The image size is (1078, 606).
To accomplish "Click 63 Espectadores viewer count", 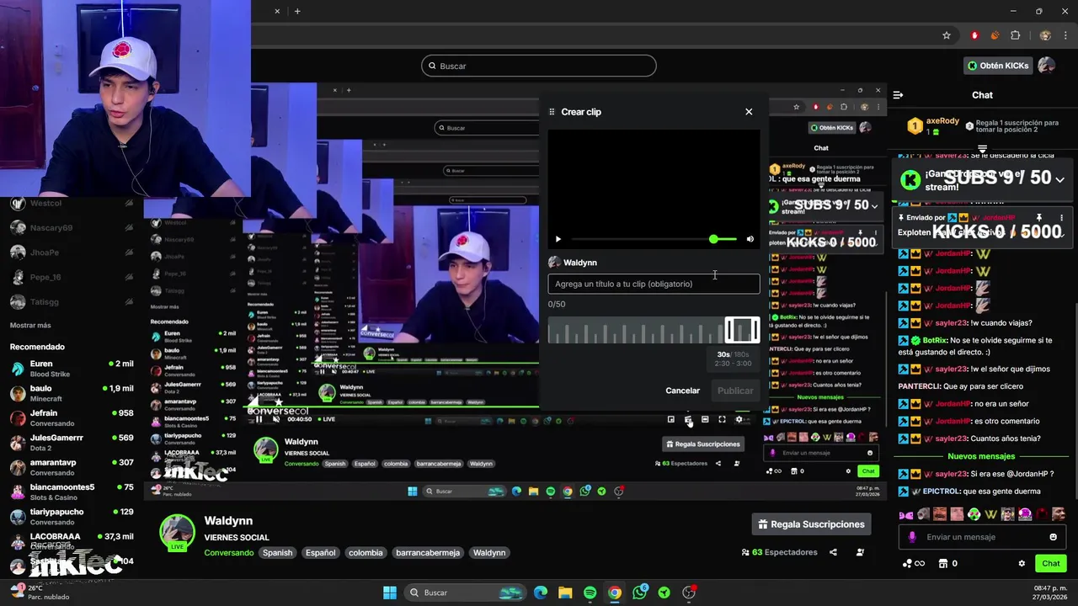I will [x=779, y=552].
